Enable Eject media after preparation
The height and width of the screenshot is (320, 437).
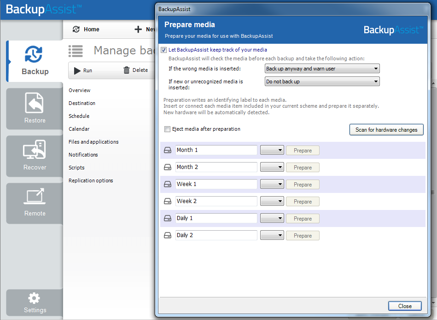click(x=168, y=129)
